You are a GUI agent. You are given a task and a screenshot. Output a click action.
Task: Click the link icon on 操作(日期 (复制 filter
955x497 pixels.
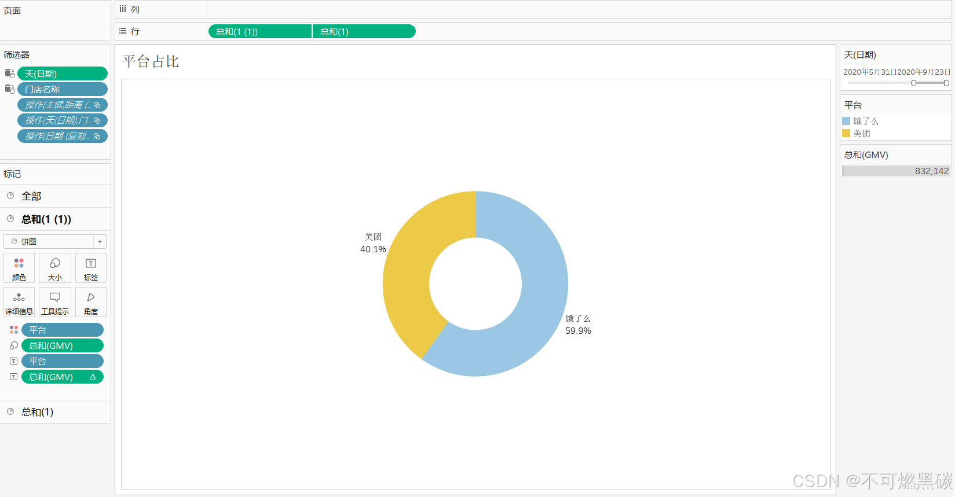[97, 136]
